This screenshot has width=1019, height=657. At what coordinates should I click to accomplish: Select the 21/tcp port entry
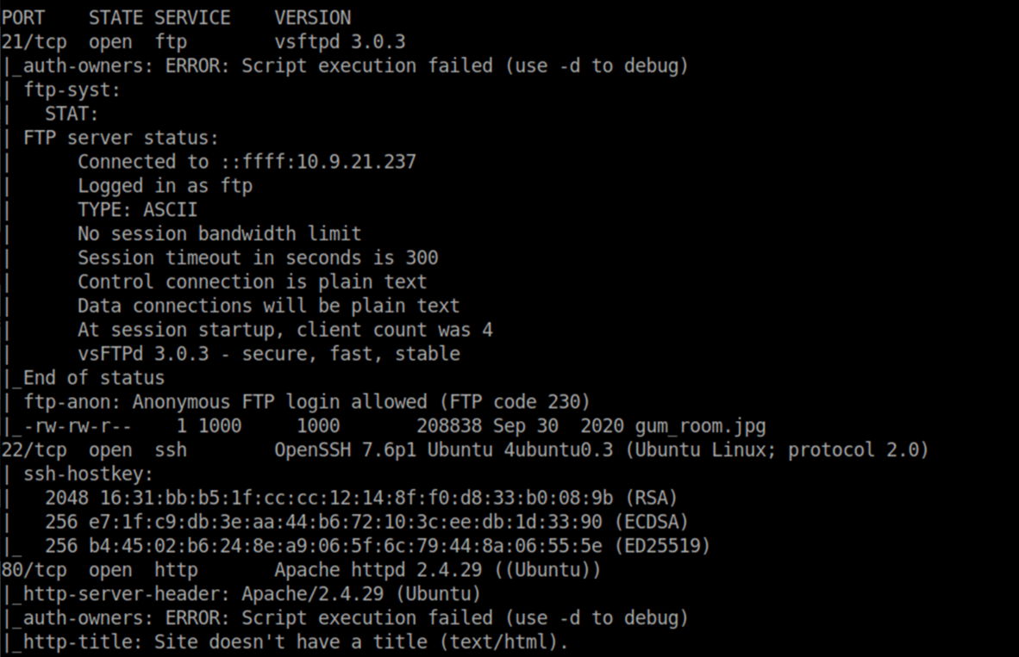click(34, 42)
